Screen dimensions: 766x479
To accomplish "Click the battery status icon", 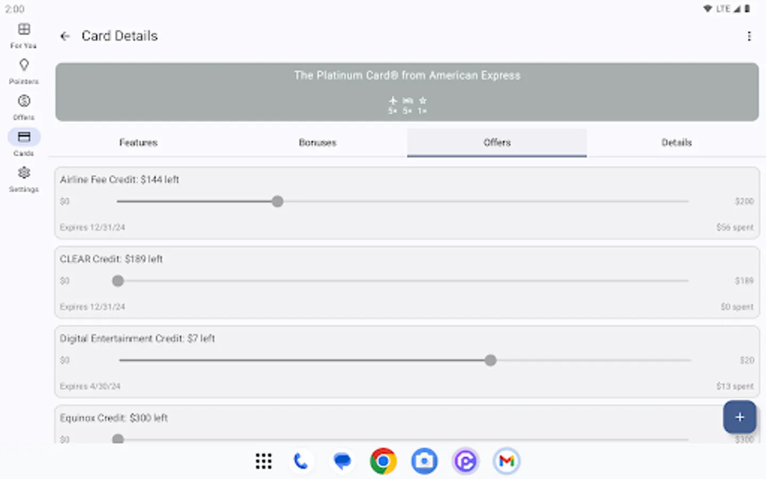I will pyautogui.click(x=747, y=9).
